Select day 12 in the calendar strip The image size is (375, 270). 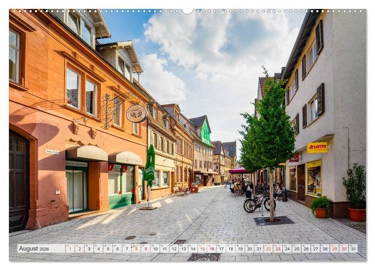click(x=174, y=248)
